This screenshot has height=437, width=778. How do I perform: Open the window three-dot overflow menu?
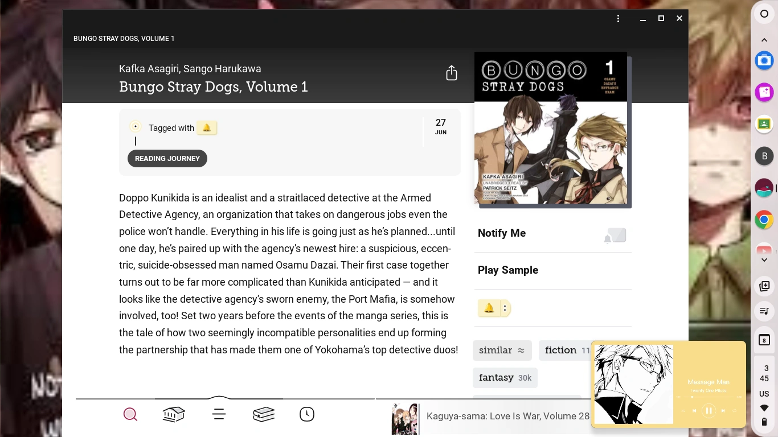click(x=619, y=19)
